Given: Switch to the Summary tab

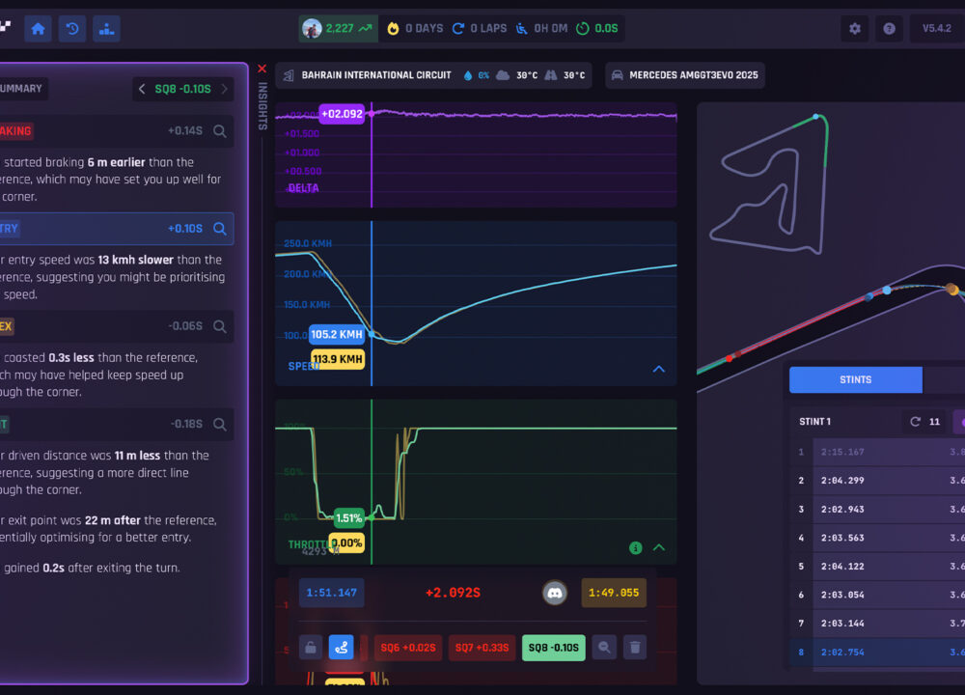Looking at the screenshot, I should click(x=21, y=88).
